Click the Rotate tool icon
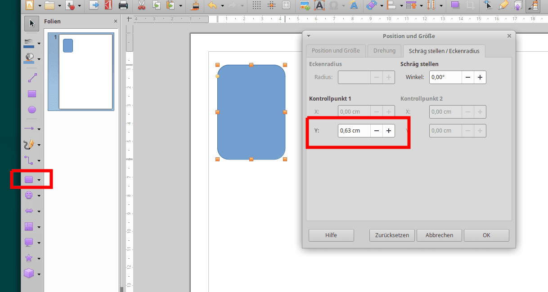548x292 pixels. tap(371, 5)
